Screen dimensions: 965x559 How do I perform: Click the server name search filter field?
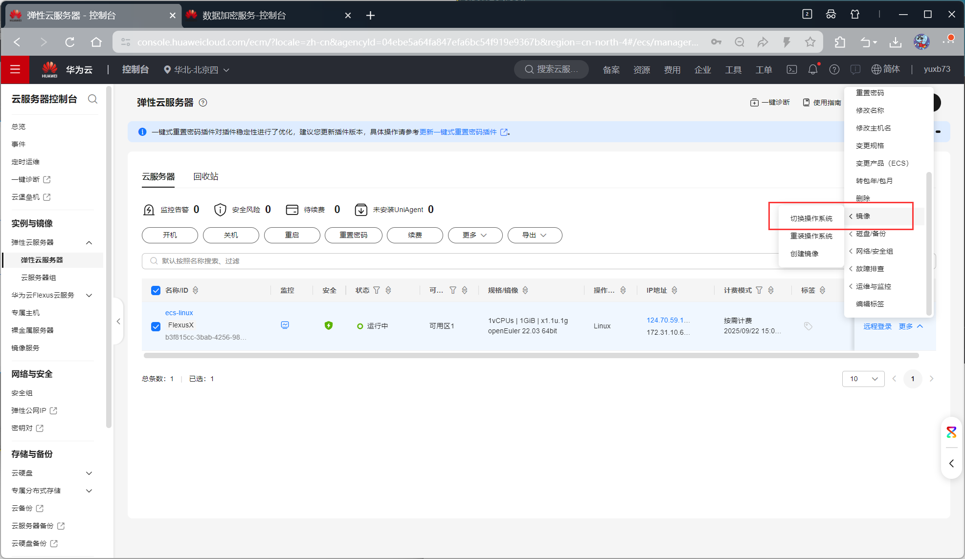coord(440,261)
